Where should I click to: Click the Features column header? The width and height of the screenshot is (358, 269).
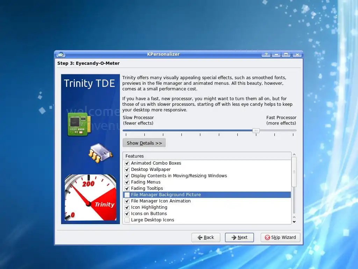pos(207,156)
